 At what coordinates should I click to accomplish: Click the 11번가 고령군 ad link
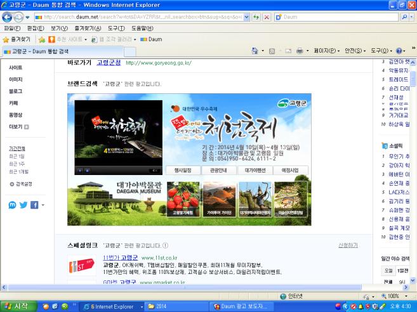pos(120,258)
